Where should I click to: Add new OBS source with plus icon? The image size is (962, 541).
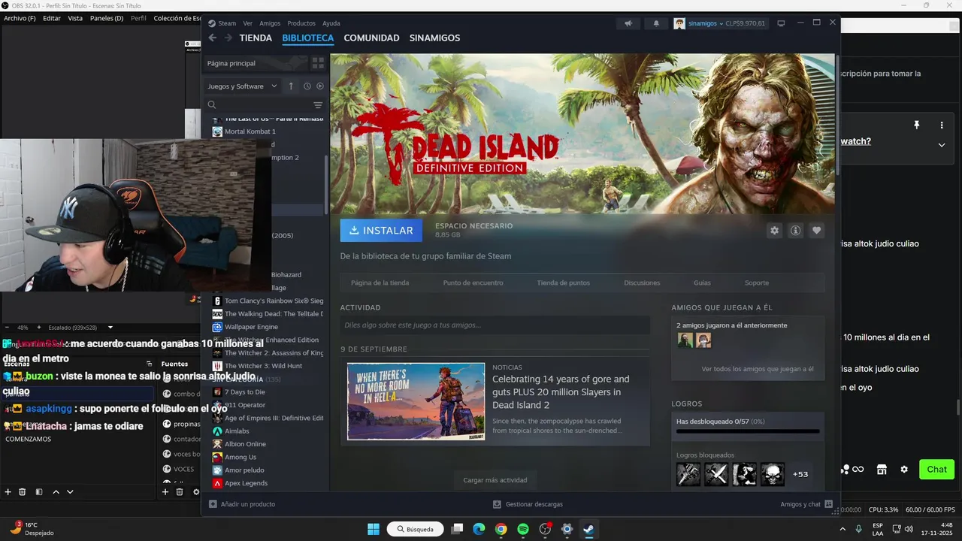[165, 492]
